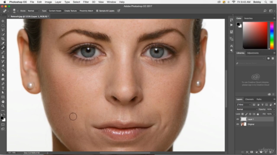Pick a color in the red color field
Viewport: 277px width, 155px height.
tap(255, 35)
